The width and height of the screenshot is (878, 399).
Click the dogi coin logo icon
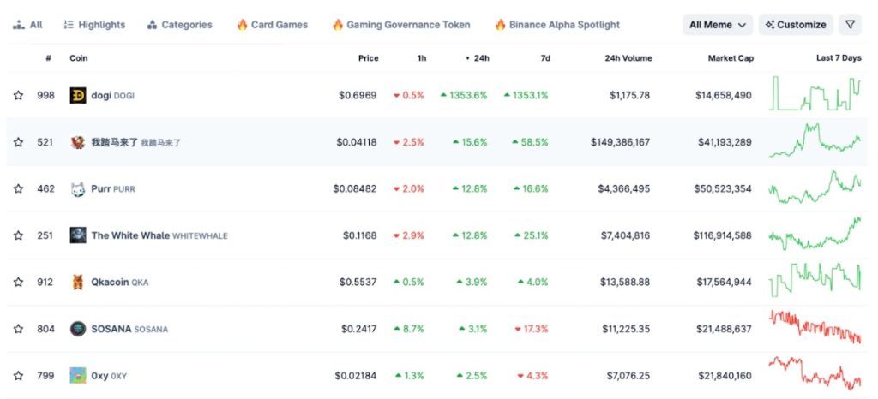[78, 95]
